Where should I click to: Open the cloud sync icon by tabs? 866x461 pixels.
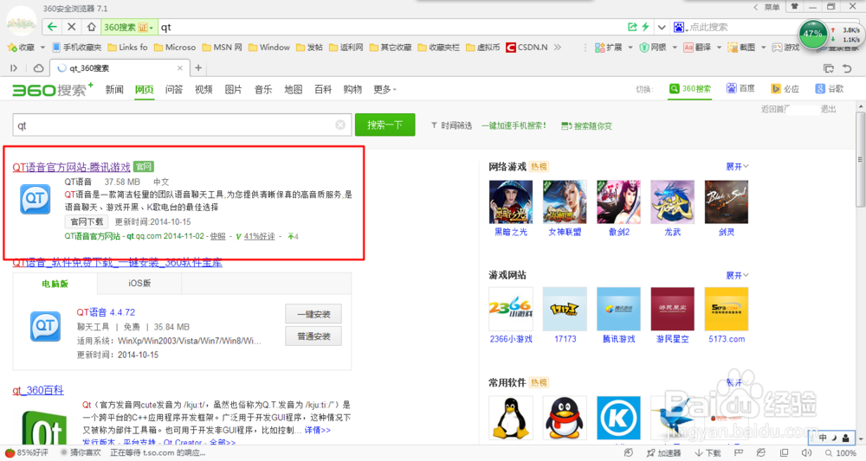tap(38, 67)
